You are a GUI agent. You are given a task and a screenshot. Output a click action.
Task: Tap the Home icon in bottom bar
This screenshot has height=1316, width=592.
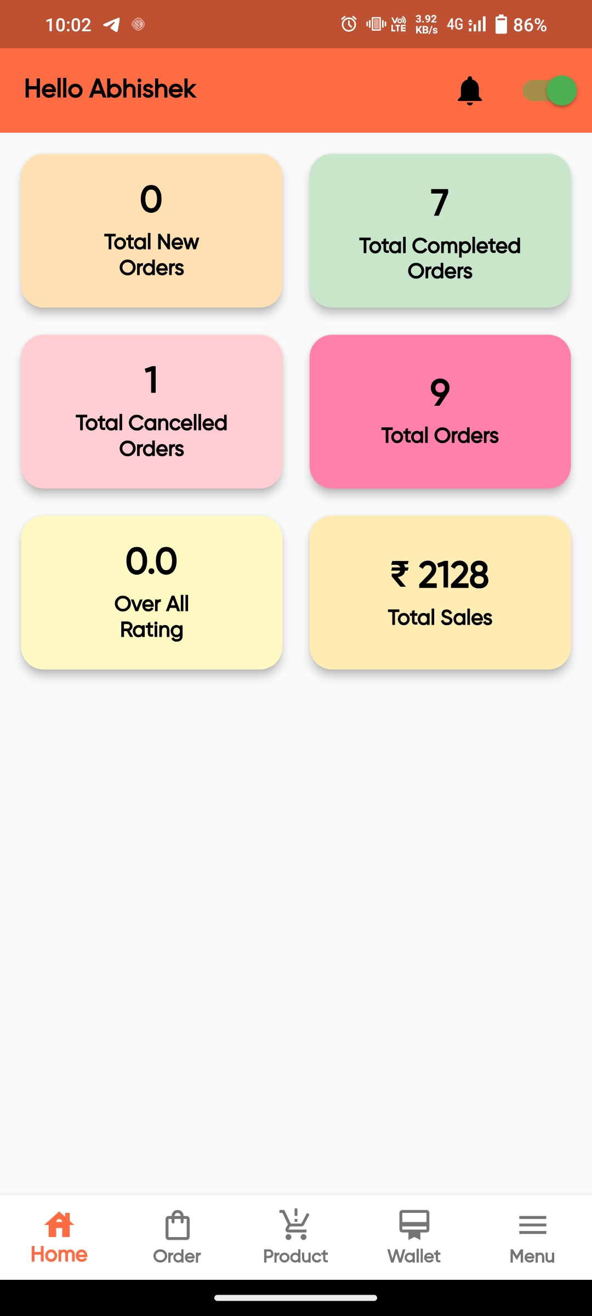59,1224
